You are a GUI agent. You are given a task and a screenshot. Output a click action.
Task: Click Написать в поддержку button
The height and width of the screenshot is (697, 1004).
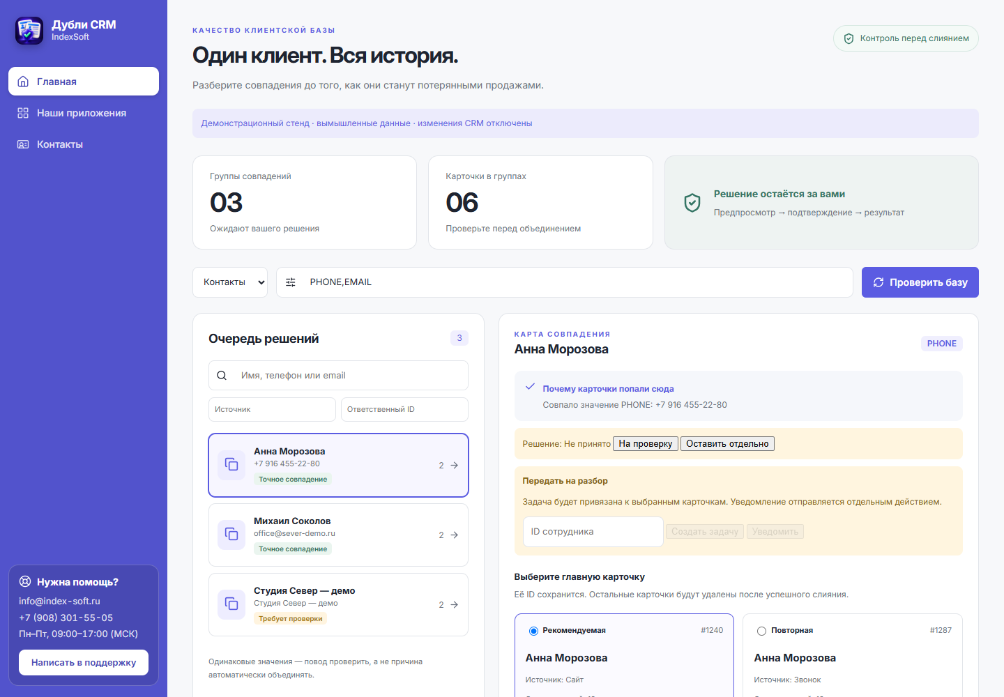tap(84, 662)
